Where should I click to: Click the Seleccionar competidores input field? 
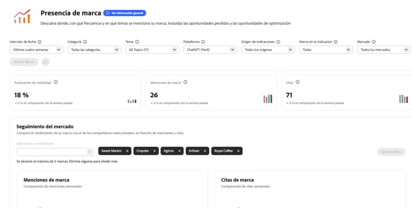pos(55,152)
